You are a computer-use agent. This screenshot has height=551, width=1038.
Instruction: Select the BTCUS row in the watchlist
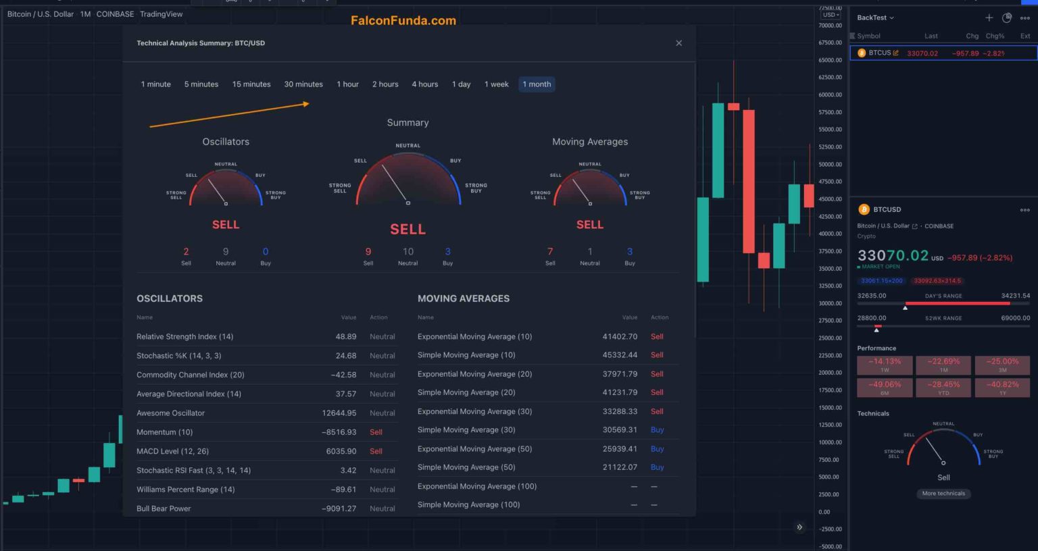(943, 53)
